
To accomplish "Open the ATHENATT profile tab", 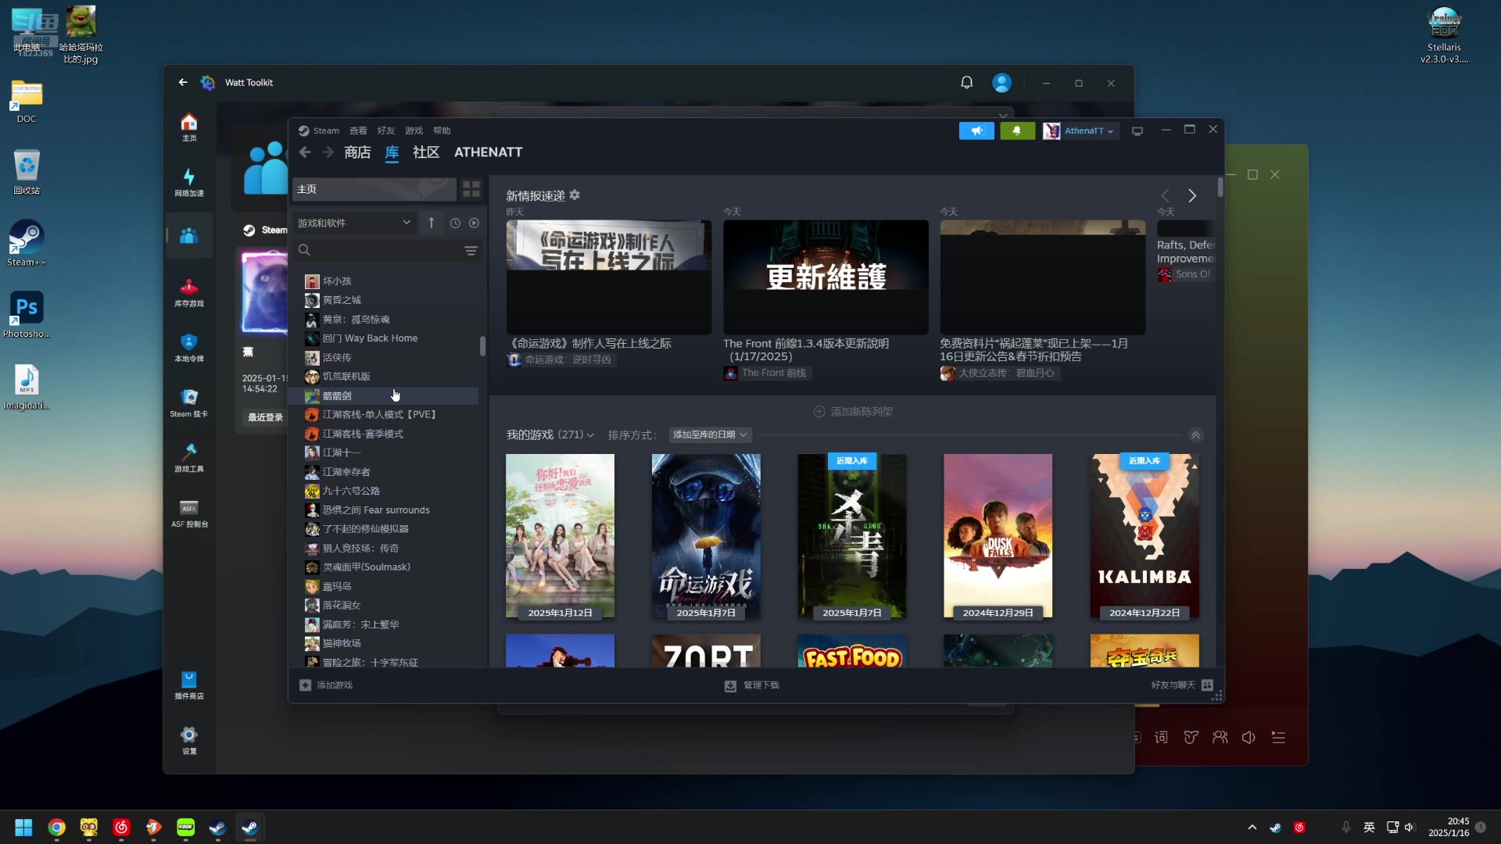I will (488, 152).
